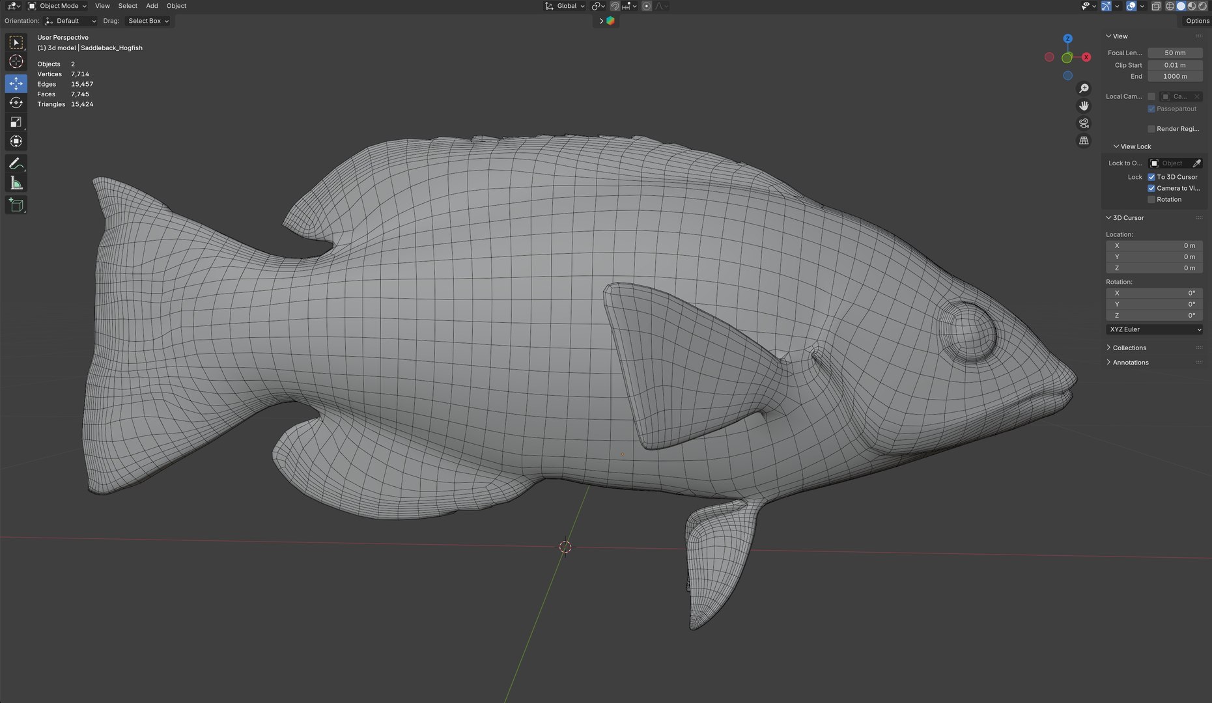Screen dimensions: 1212x703
Task: Click the red X axis gizmo
Action: coord(1086,57)
